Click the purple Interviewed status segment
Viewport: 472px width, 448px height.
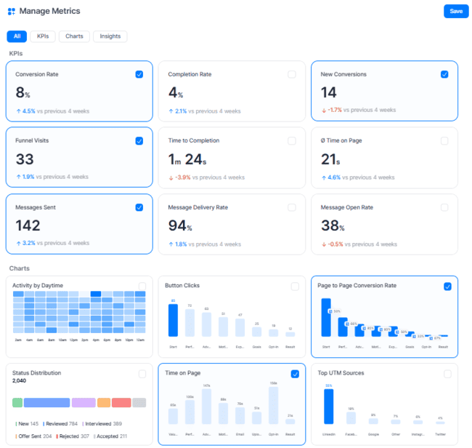pos(84,403)
